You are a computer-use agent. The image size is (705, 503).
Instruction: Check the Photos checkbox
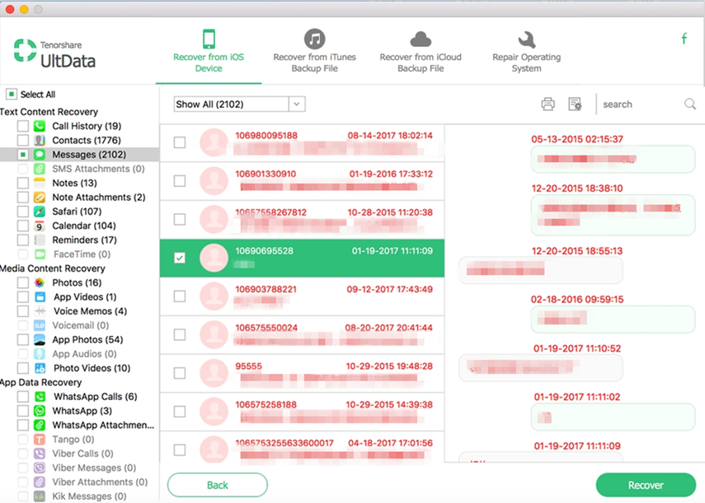[23, 282]
